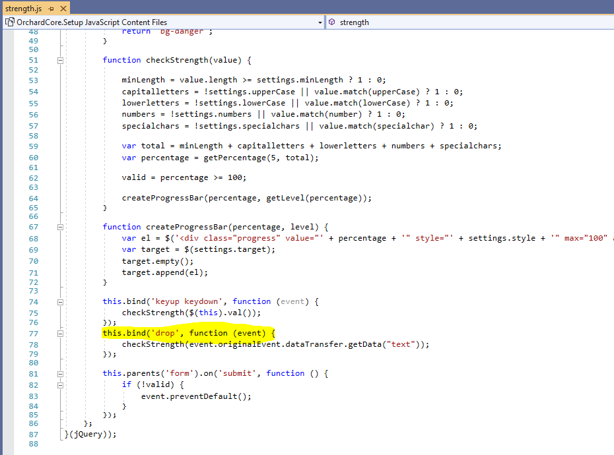Screen dimensions: 614x455
Task: Click line number 53 in the gutter
Action: coord(34,80)
